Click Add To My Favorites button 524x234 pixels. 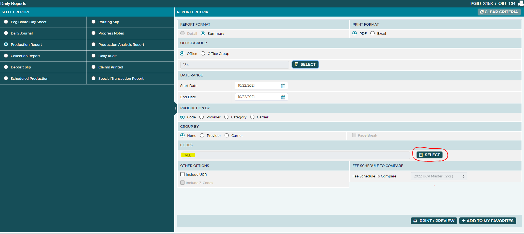(x=488, y=221)
